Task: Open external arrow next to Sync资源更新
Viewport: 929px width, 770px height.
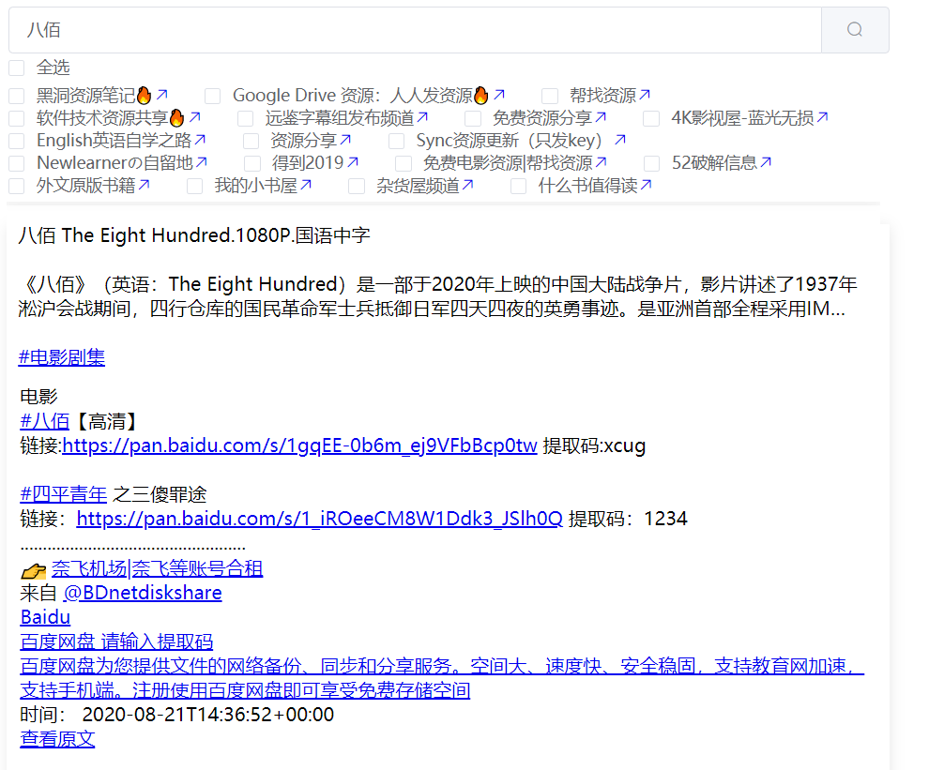Action: [x=619, y=140]
